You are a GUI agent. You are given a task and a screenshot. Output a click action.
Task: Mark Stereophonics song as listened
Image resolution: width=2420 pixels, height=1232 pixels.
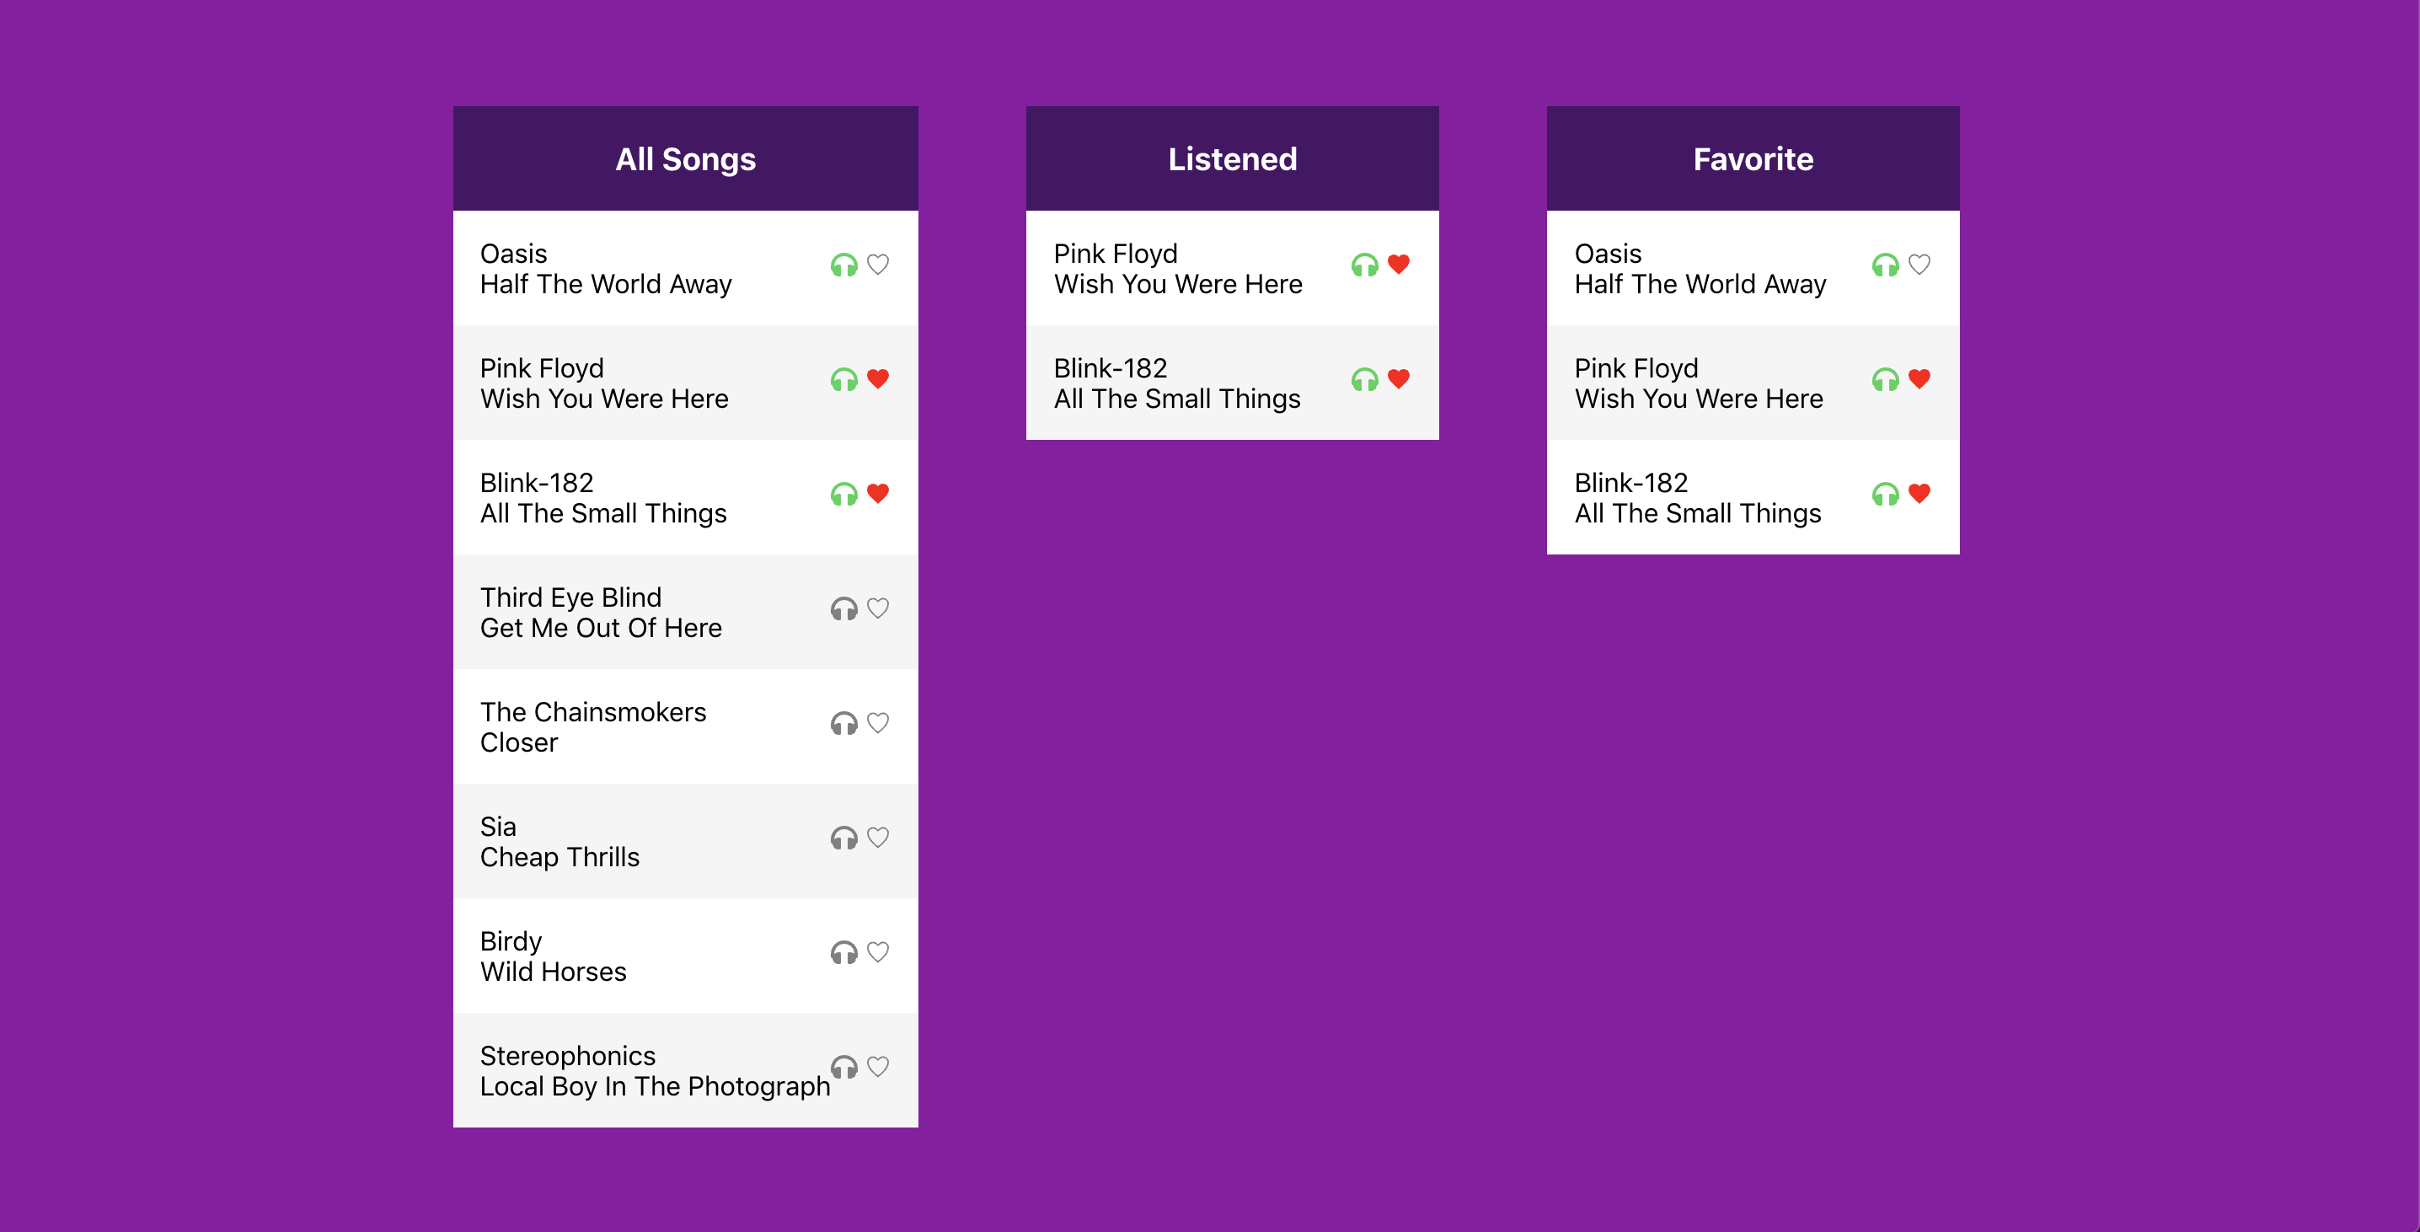[x=843, y=1068]
